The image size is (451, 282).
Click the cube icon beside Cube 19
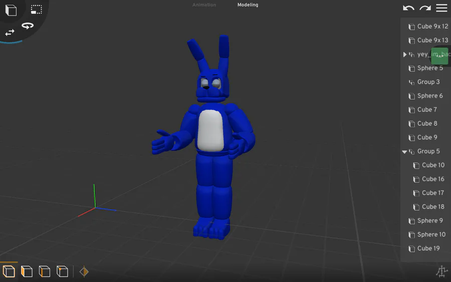coord(411,248)
